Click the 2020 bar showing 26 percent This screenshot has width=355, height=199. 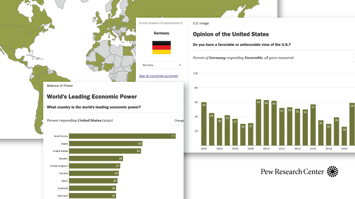tap(344, 136)
